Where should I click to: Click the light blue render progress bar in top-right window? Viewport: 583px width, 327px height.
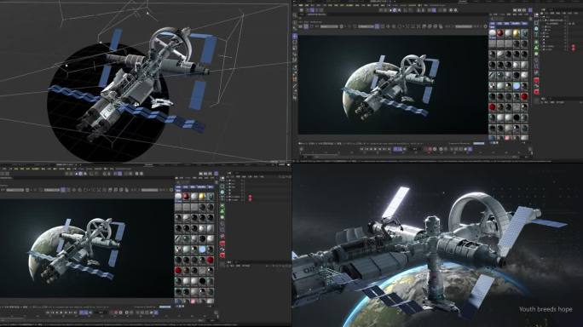tap(478, 143)
